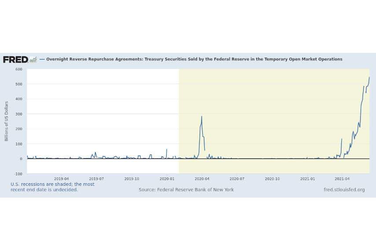This screenshot has width=376, height=251.
Task: Click the 2020-01 x-axis tick label
Action: (x=167, y=179)
